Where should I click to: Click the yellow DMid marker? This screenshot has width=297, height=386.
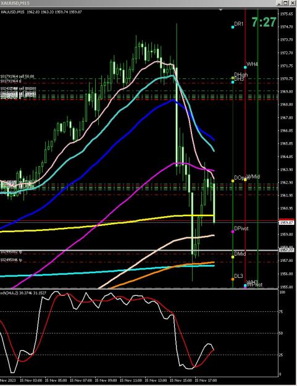click(x=233, y=257)
